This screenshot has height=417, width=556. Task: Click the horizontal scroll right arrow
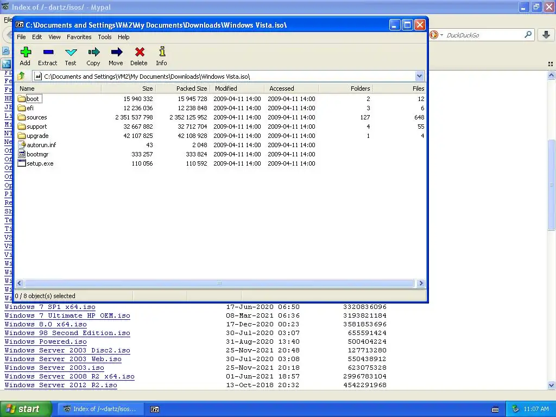pyautogui.click(x=421, y=283)
